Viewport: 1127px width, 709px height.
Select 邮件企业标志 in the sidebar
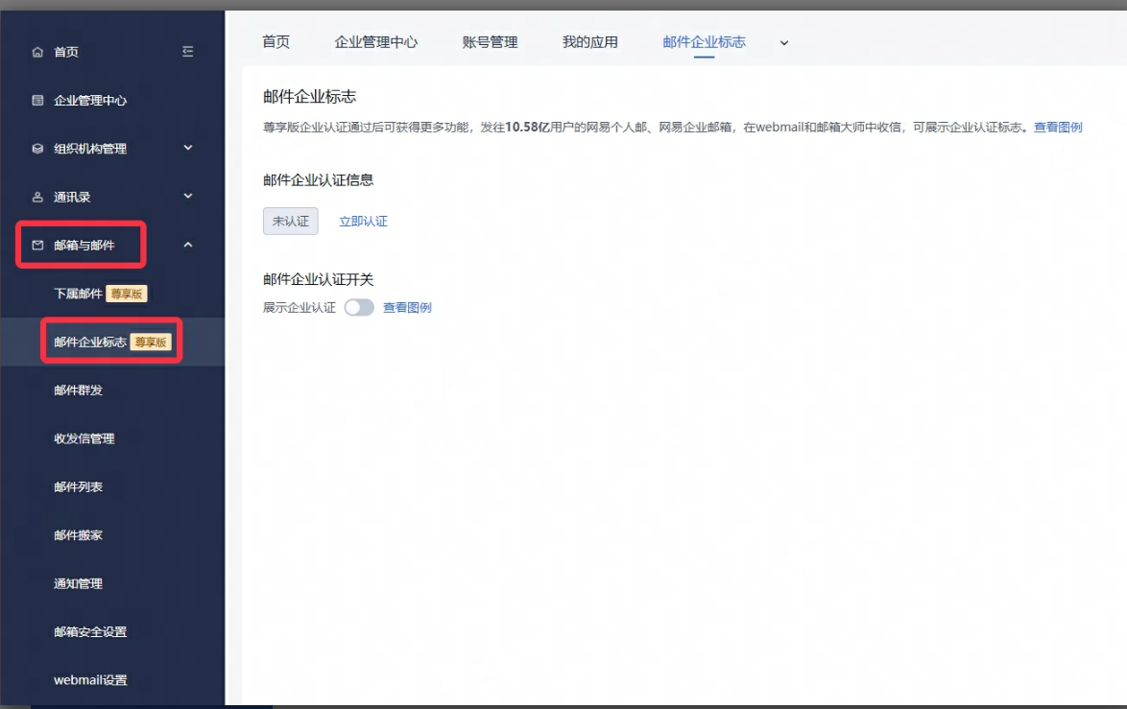[90, 342]
